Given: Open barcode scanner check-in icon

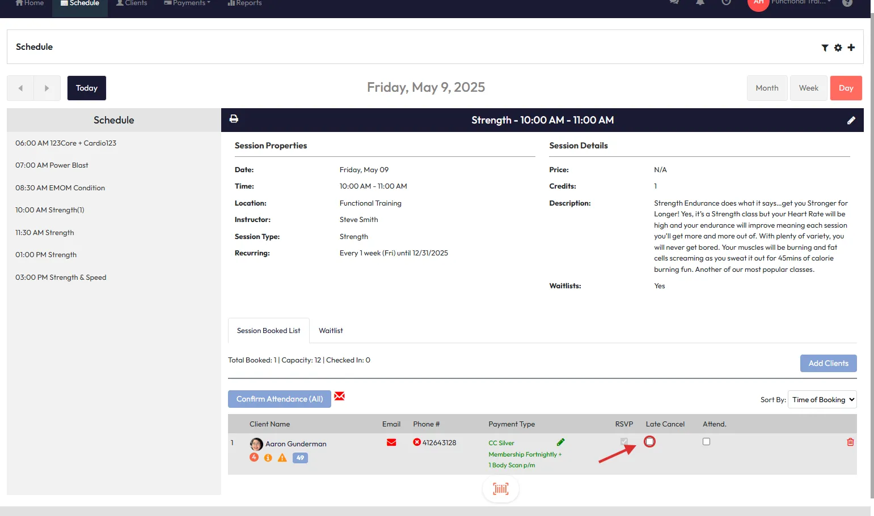Looking at the screenshot, I should [500, 489].
